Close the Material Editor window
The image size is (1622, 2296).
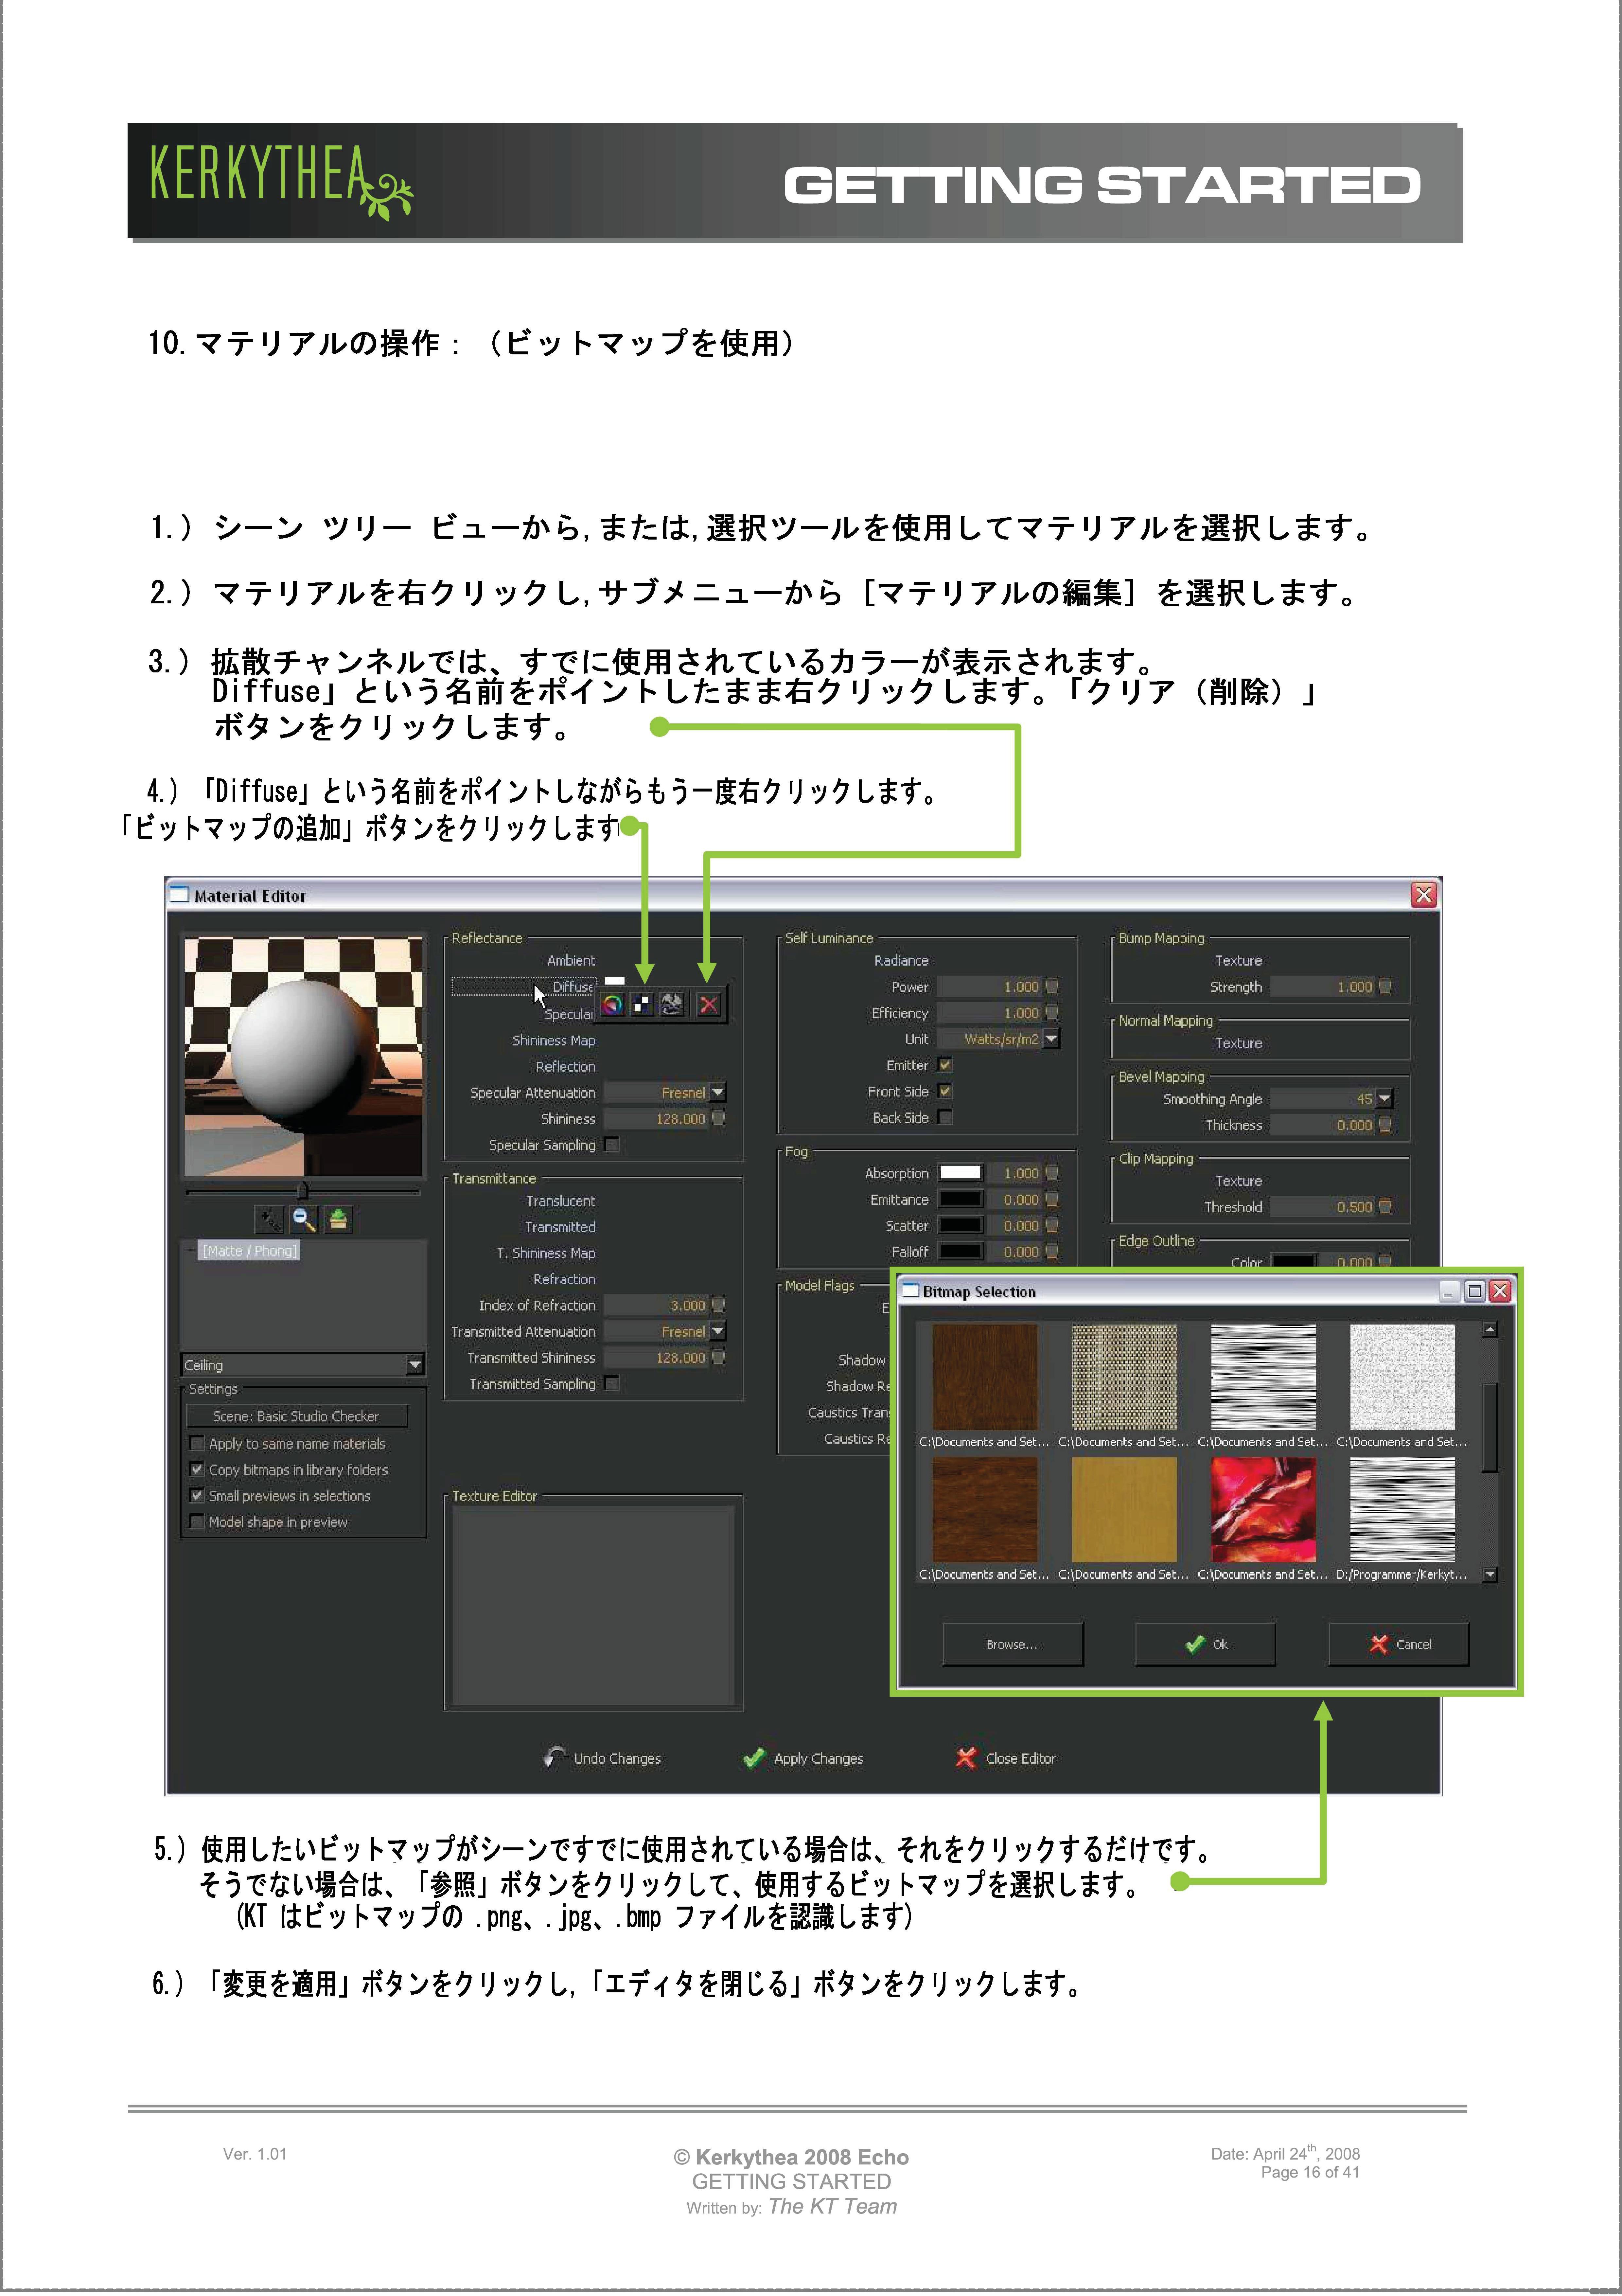click(1424, 895)
